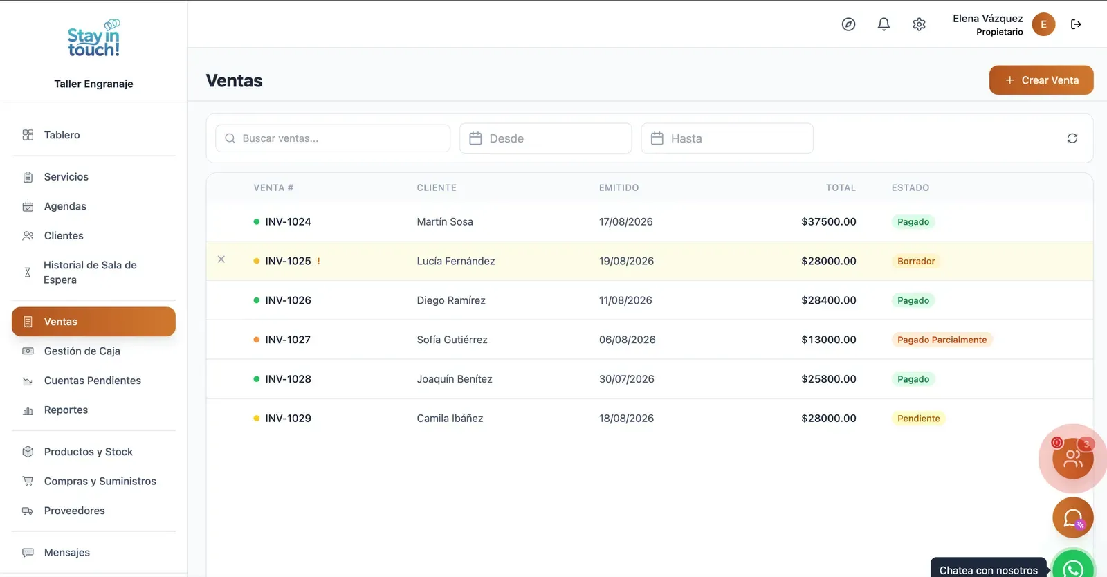
Task: Click the Borrador status badge
Action: click(916, 262)
